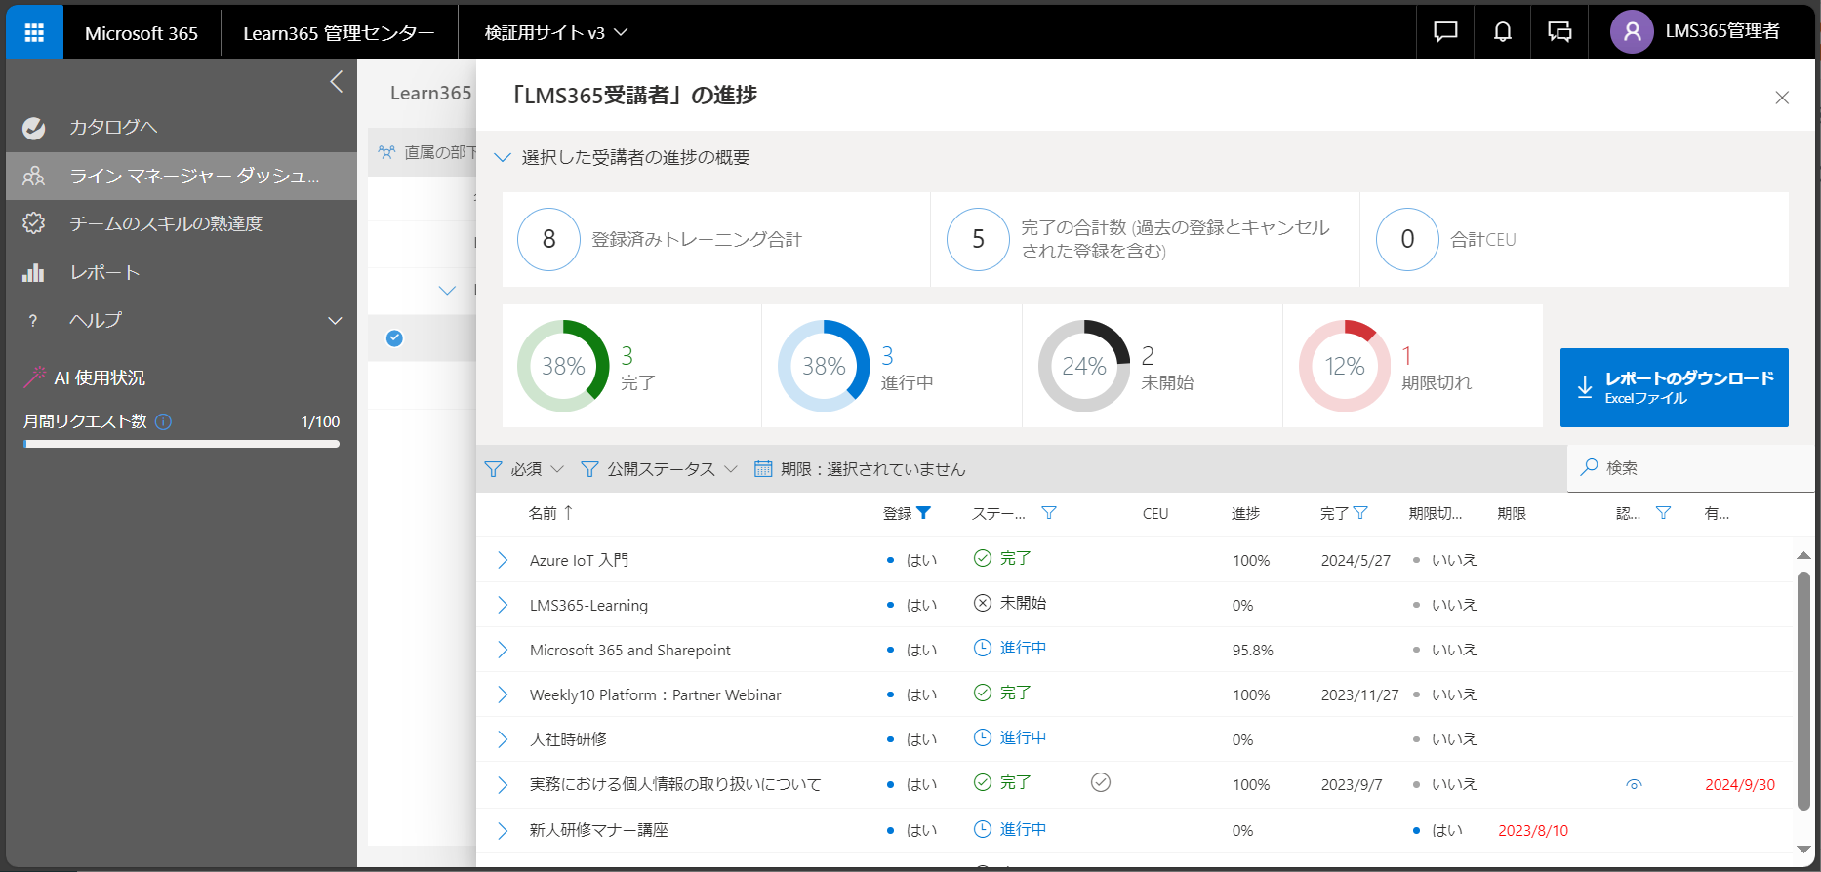The height and width of the screenshot is (872, 1821).
Task: Click Learn365 管理センター header link
Action: coord(339,33)
